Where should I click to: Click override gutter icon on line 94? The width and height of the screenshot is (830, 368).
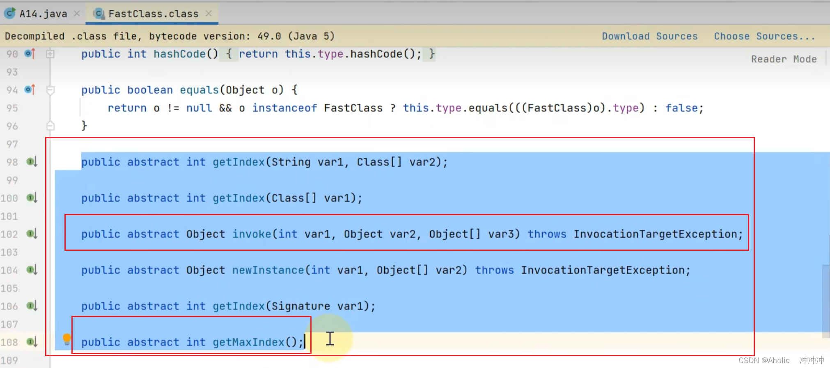[x=30, y=89]
